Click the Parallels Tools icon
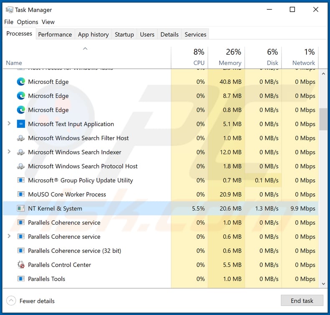 point(21,279)
